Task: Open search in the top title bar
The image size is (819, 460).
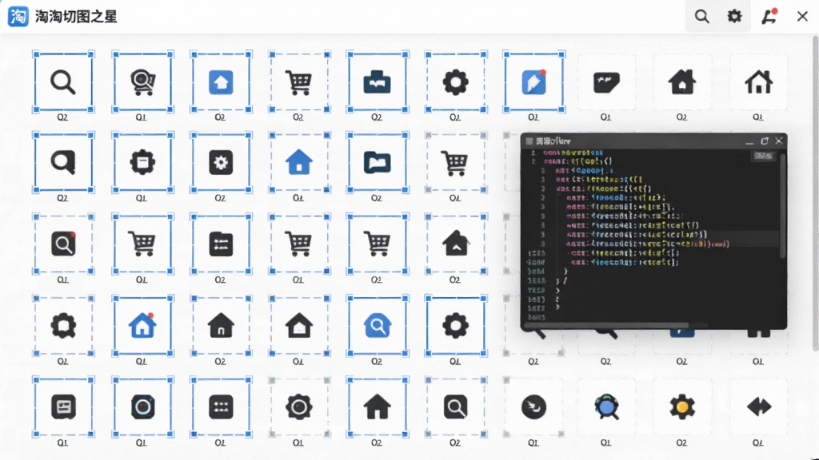Action: 701,17
